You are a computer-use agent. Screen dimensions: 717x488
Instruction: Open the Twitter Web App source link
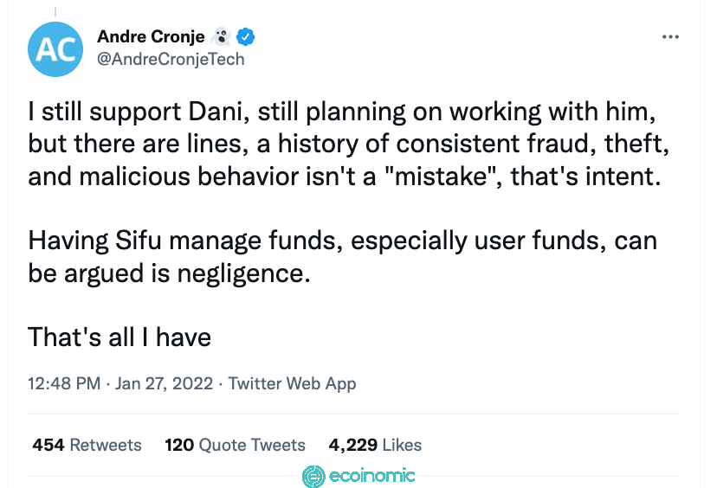[x=292, y=383]
